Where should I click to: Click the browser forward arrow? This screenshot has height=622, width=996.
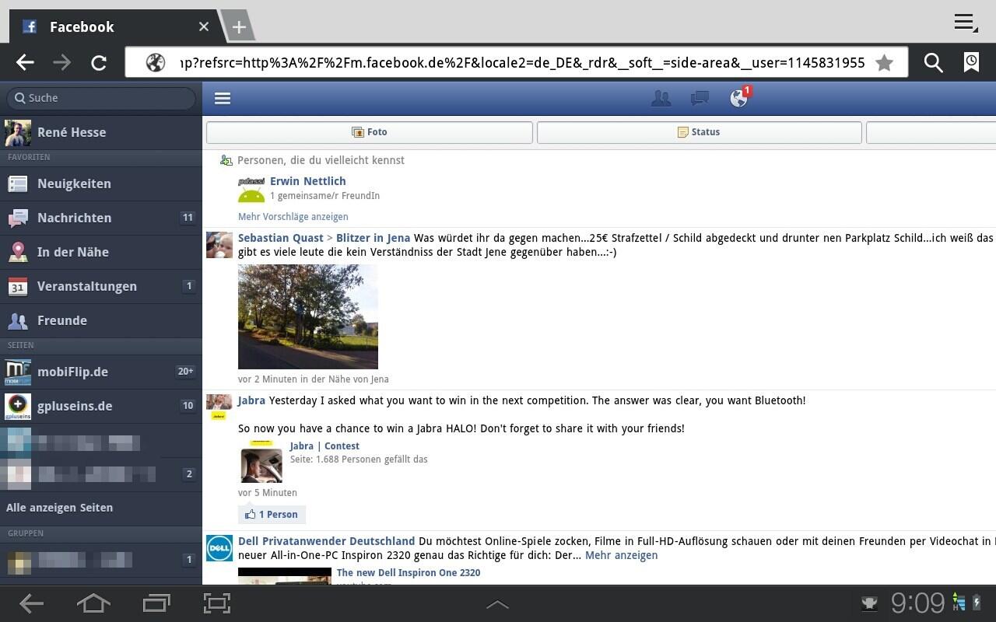pos(61,62)
